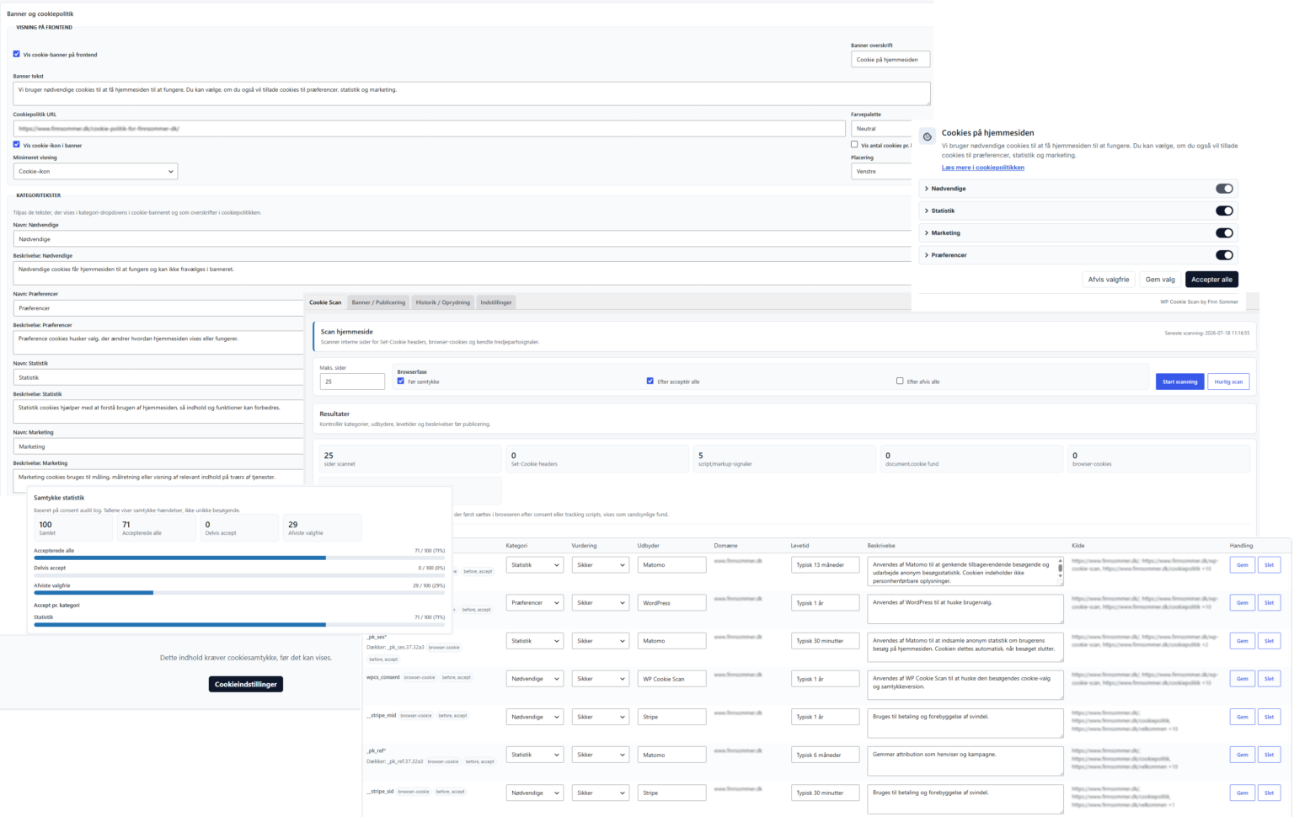Open the Minimeret visning Cookie-ikon dropdown

pos(95,171)
